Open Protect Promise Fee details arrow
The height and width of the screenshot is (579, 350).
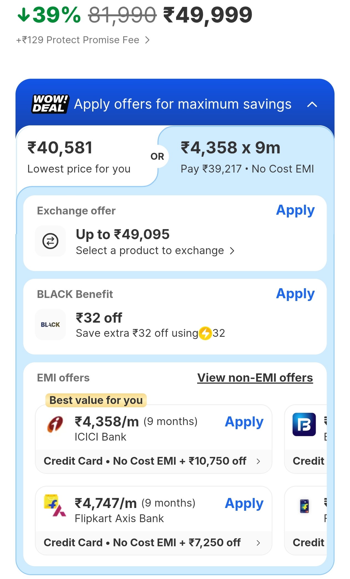[148, 40]
